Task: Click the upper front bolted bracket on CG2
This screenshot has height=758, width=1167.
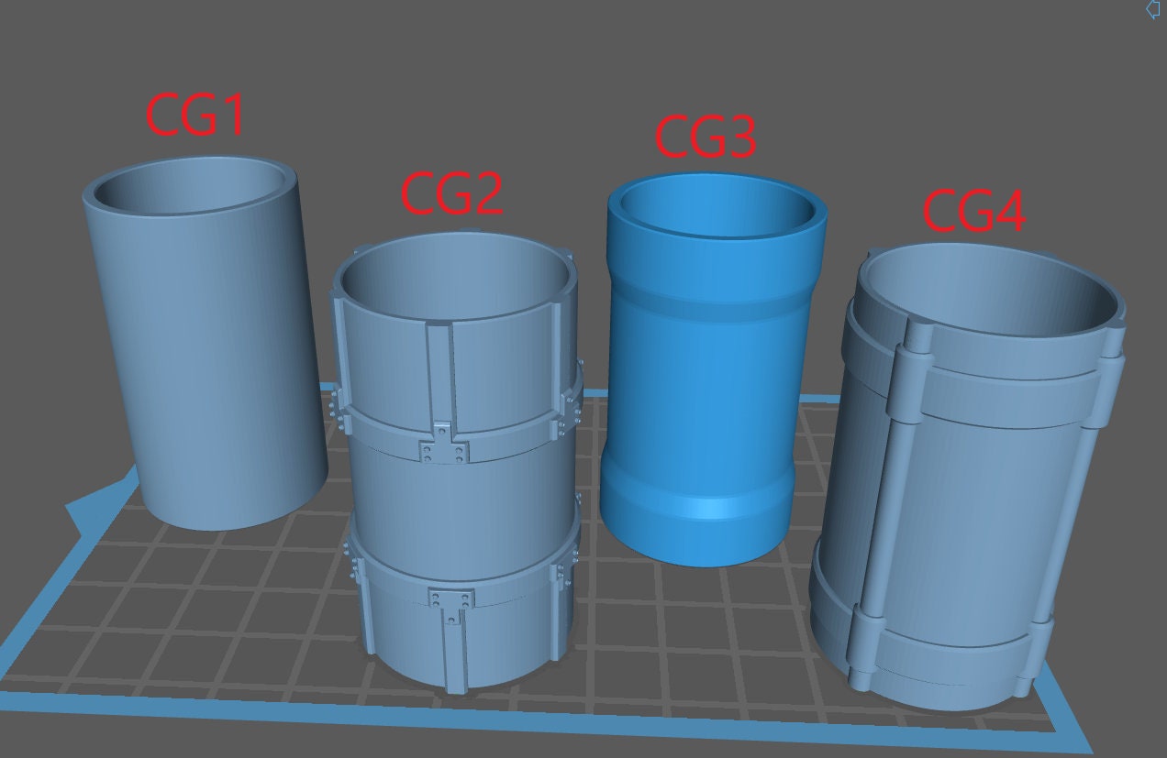Action: tap(443, 449)
